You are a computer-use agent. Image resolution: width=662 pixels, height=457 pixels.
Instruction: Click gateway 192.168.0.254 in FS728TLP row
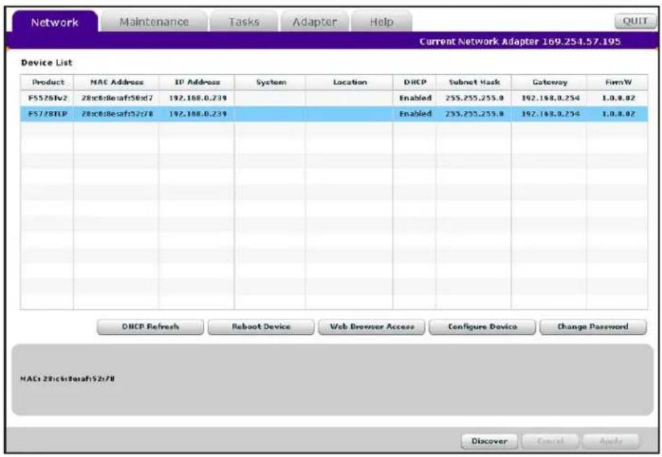point(550,114)
